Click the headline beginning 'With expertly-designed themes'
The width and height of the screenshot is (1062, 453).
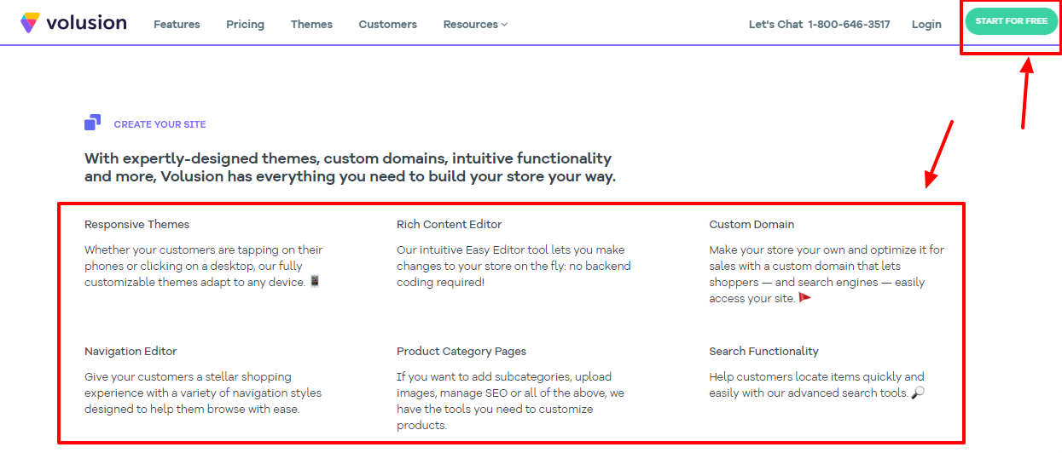pyautogui.click(x=350, y=168)
